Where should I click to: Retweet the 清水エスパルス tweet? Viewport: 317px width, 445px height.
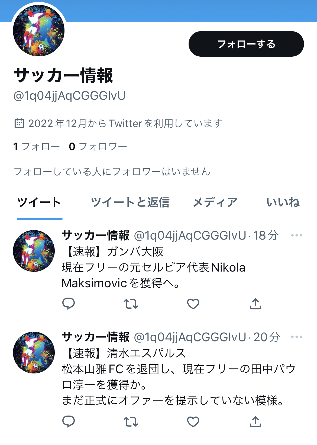pos(131,421)
